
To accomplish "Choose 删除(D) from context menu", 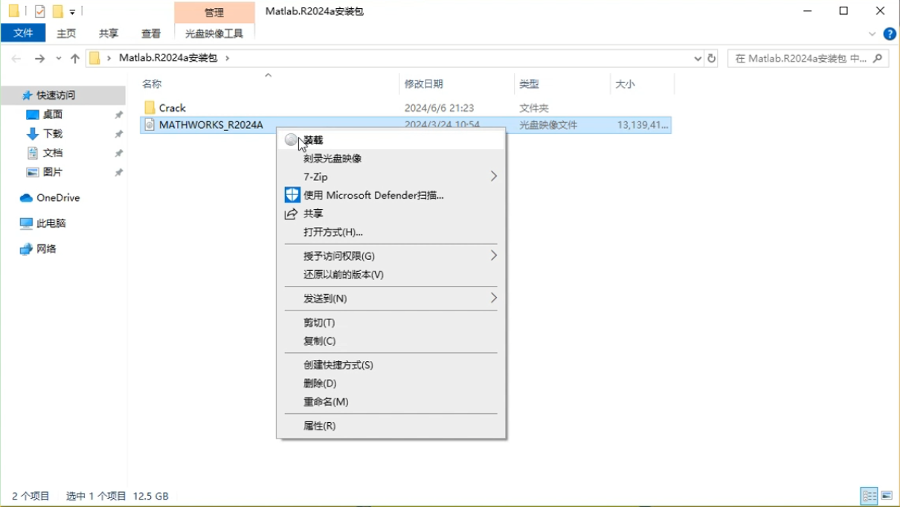I will coord(390,383).
